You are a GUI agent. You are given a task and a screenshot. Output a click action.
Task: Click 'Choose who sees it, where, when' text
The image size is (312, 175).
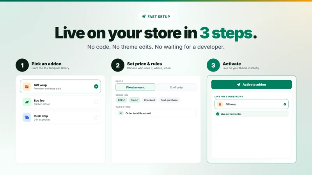point(149,68)
